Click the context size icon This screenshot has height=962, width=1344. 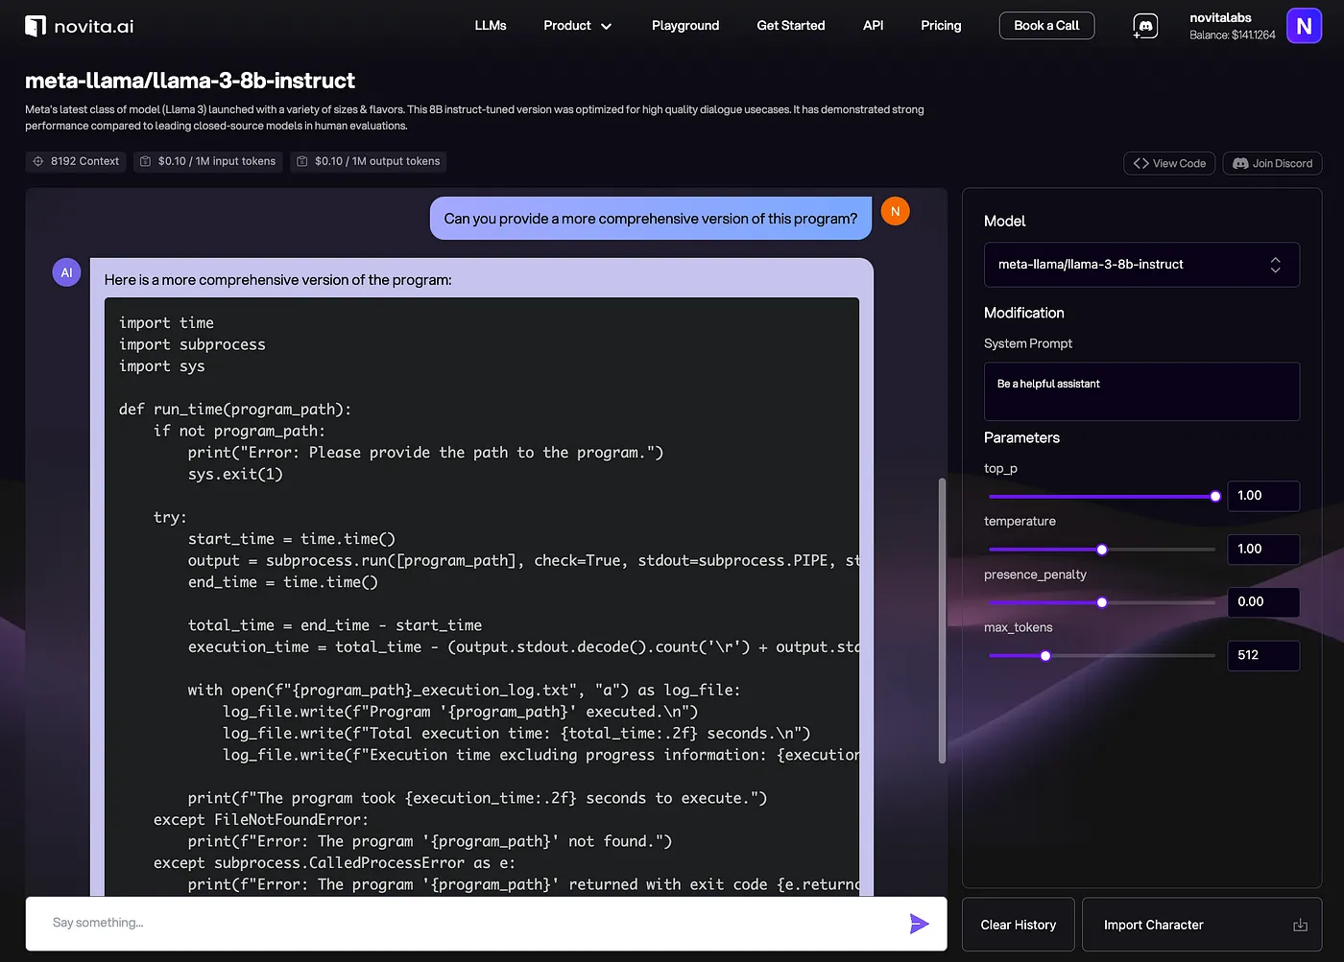[38, 161]
